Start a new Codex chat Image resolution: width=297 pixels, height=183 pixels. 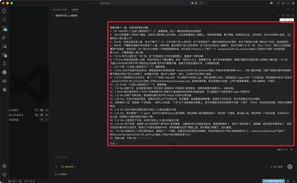click(293, 15)
